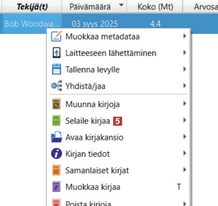Choose Avaa kirjakansio menu entry
This screenshot has width=218, height=206.
click(119, 137)
